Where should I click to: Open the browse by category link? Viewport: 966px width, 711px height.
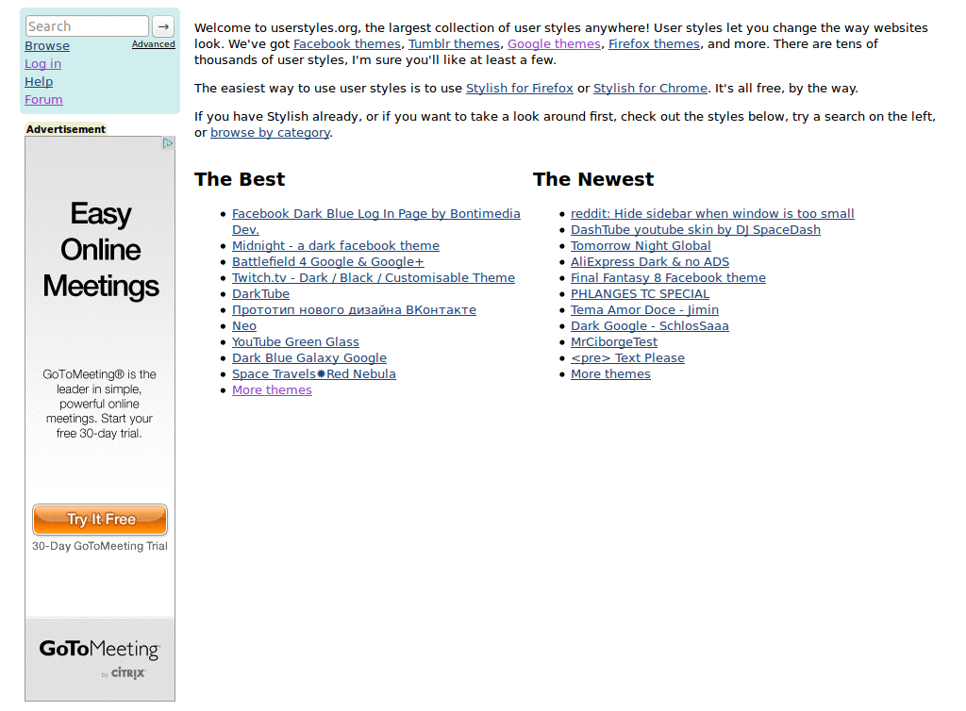click(x=270, y=132)
